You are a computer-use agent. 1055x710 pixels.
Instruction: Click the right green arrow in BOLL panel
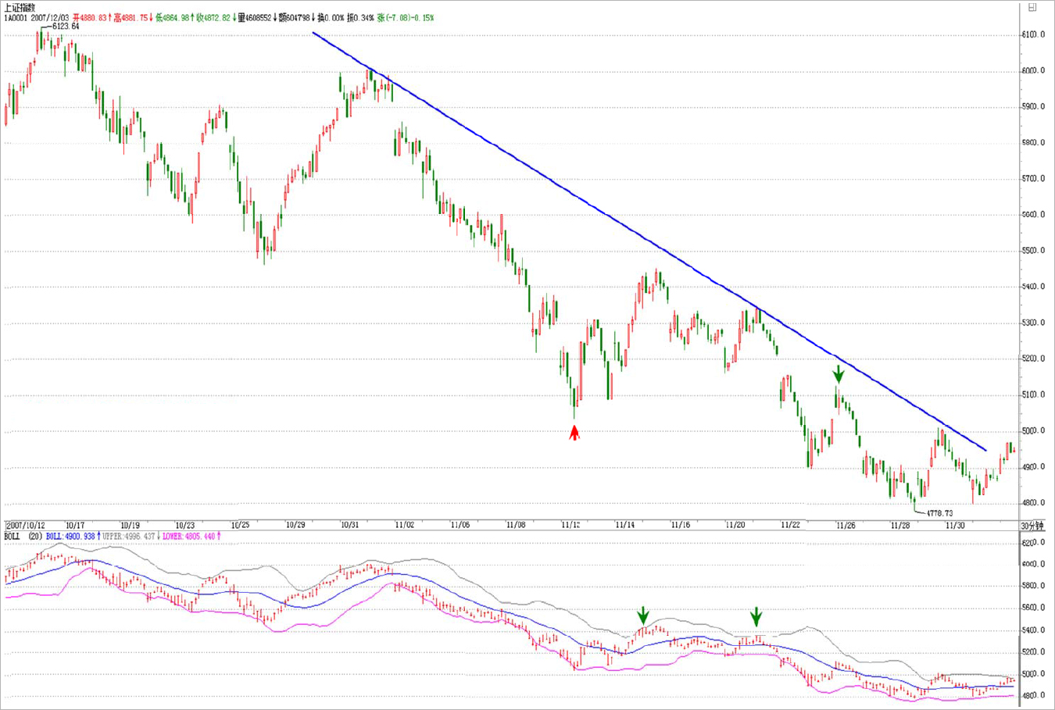(x=756, y=617)
